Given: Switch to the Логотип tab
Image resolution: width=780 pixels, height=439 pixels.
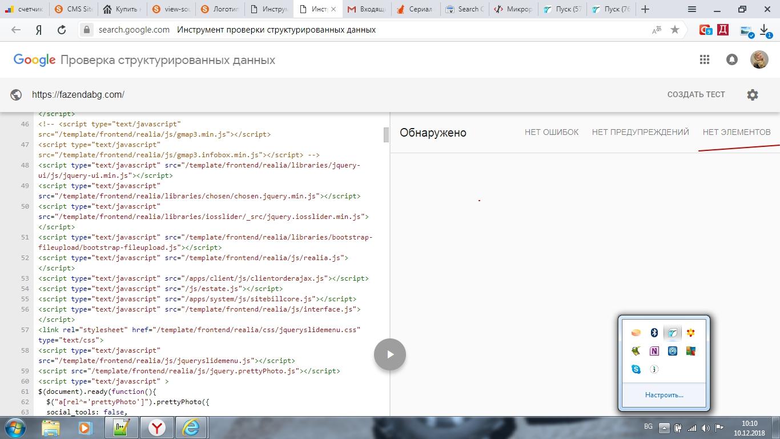Looking at the screenshot, I should 220,9.
